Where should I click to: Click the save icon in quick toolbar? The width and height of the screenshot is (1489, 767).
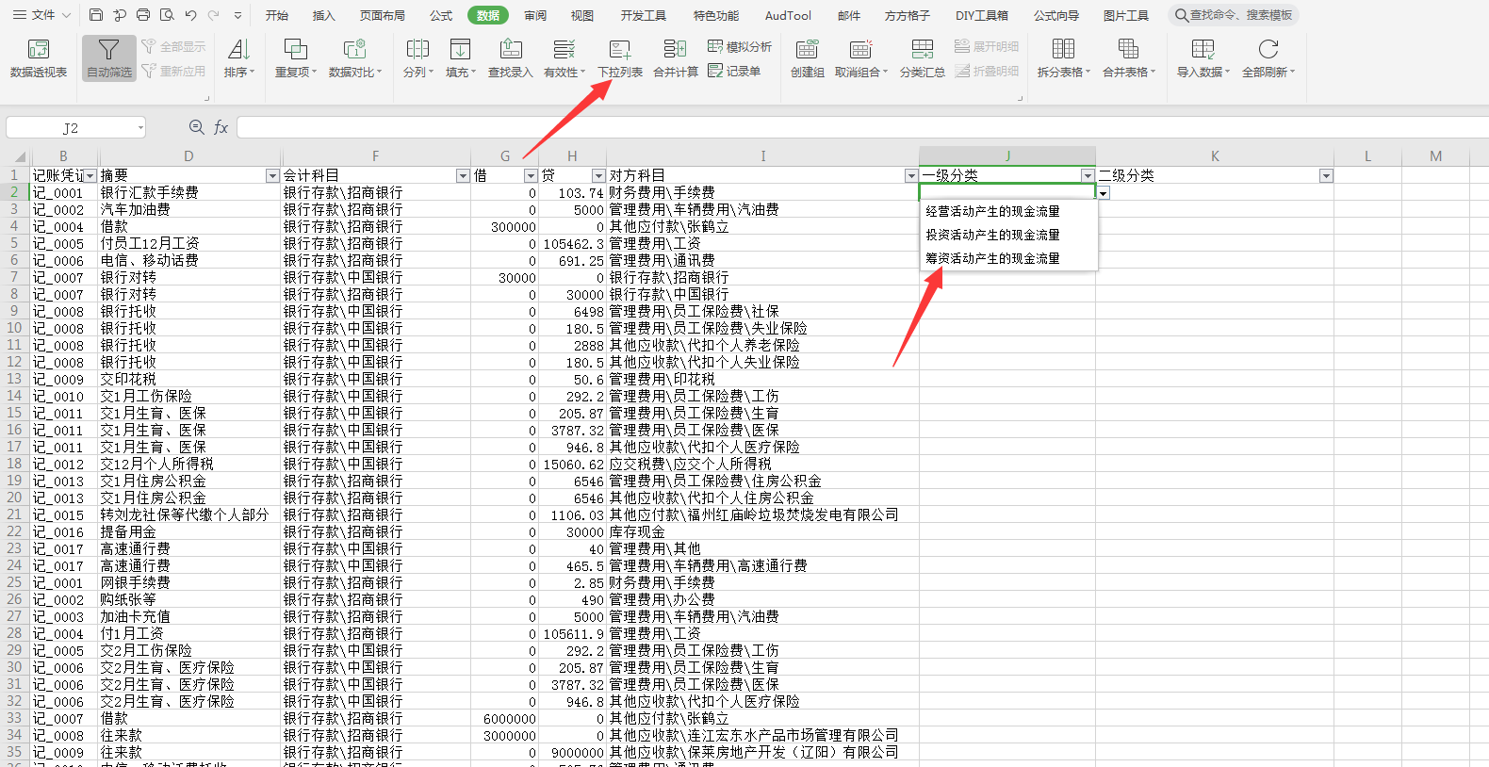click(x=96, y=15)
